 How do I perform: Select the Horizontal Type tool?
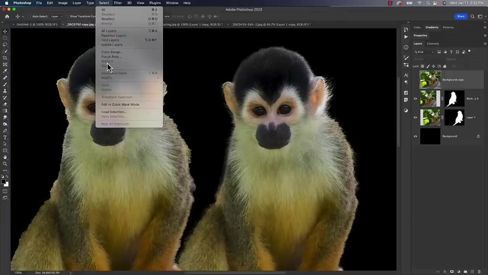click(5, 137)
